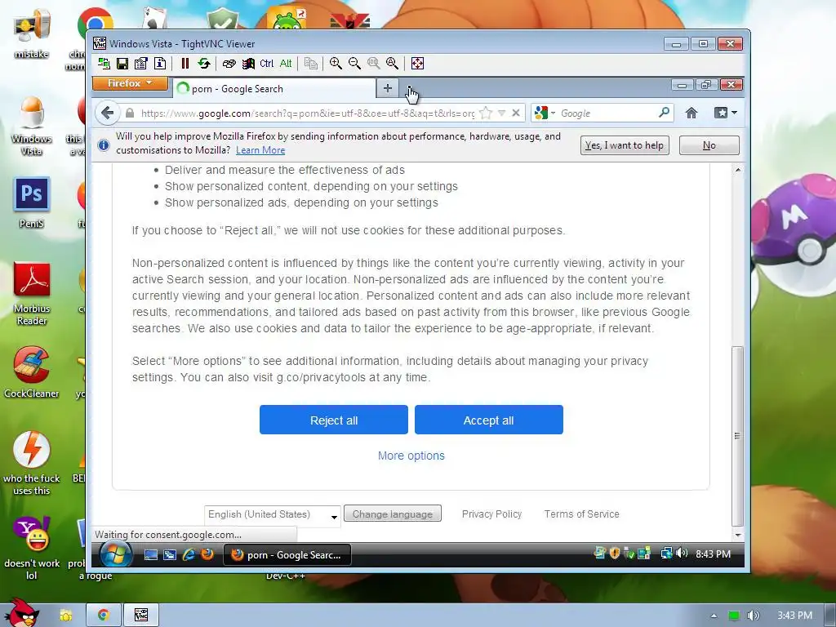Open the 'Terms of Service' link
This screenshot has height=627, width=836.
(x=581, y=514)
